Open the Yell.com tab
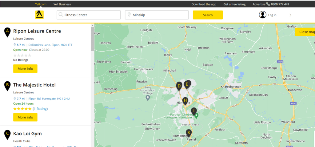This screenshot has width=315, height=147. tap(41, 4)
